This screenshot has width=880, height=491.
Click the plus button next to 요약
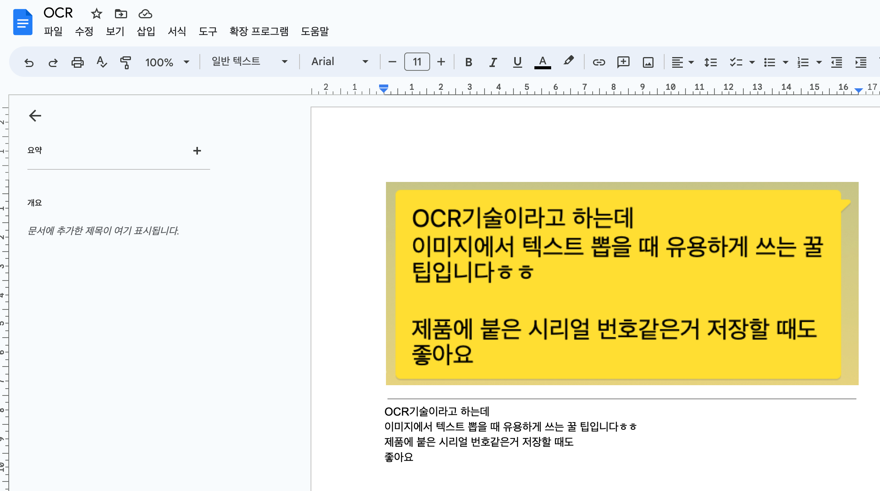pyautogui.click(x=197, y=151)
